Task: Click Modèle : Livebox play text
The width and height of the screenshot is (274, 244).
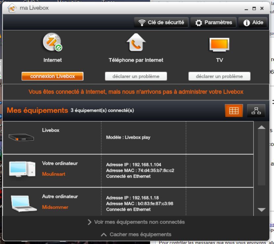Action: coord(128,137)
